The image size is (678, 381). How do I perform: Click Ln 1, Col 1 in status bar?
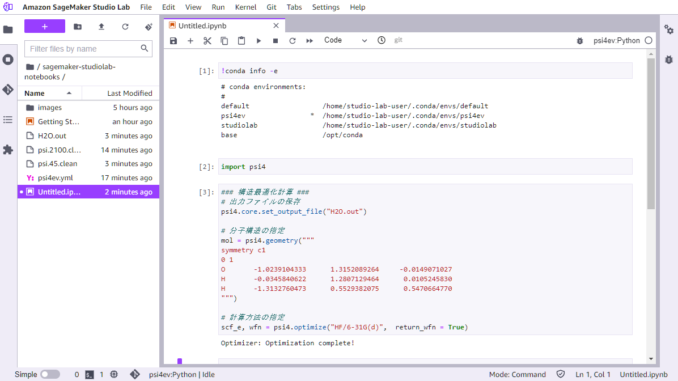[592, 375]
